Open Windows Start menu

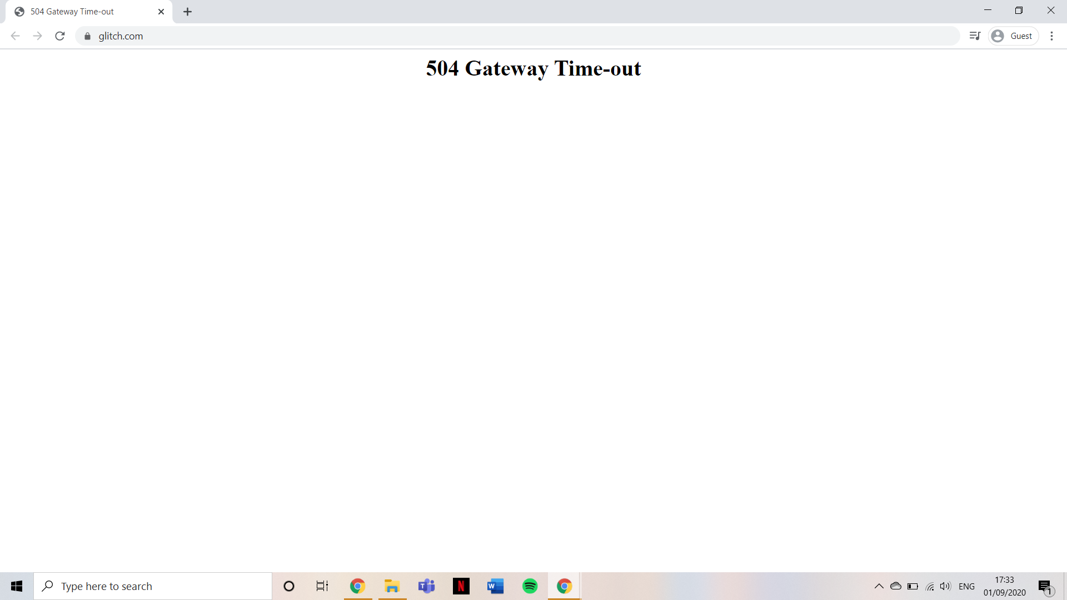tap(17, 586)
